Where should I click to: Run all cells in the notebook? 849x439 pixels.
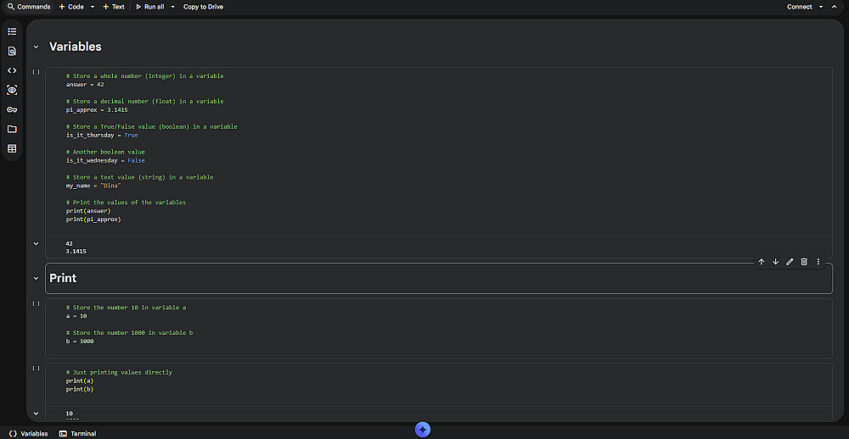point(150,7)
